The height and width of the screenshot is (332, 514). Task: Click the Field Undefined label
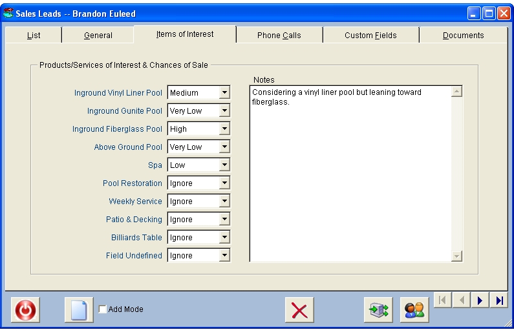point(134,255)
